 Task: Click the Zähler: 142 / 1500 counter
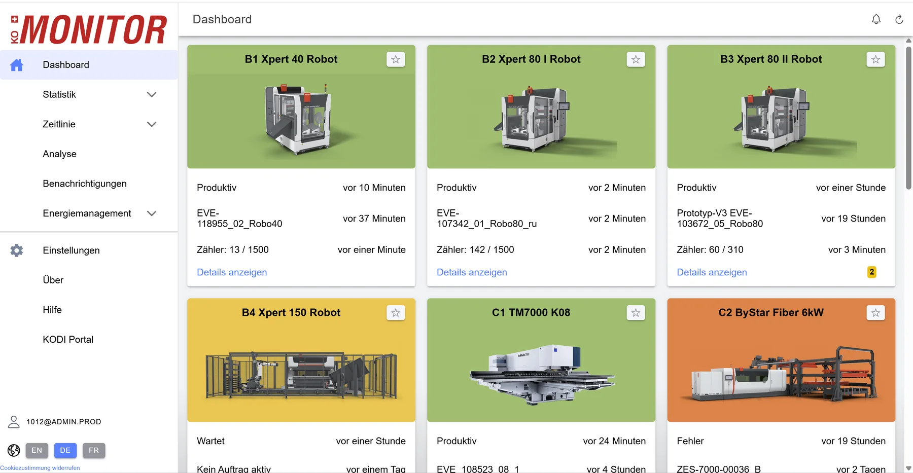(475, 250)
